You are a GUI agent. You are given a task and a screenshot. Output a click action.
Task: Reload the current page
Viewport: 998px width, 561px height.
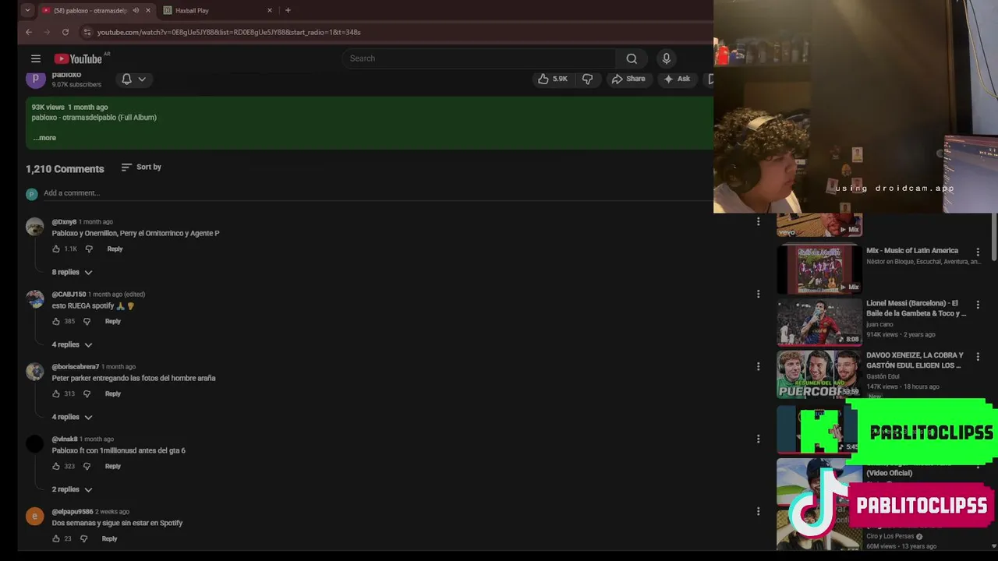65,32
